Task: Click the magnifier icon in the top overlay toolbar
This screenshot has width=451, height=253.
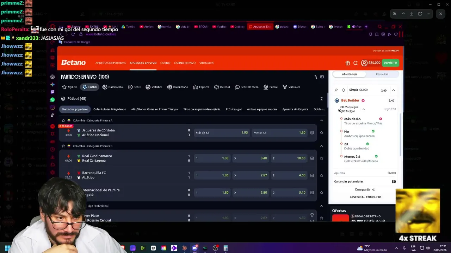Action: [395, 14]
